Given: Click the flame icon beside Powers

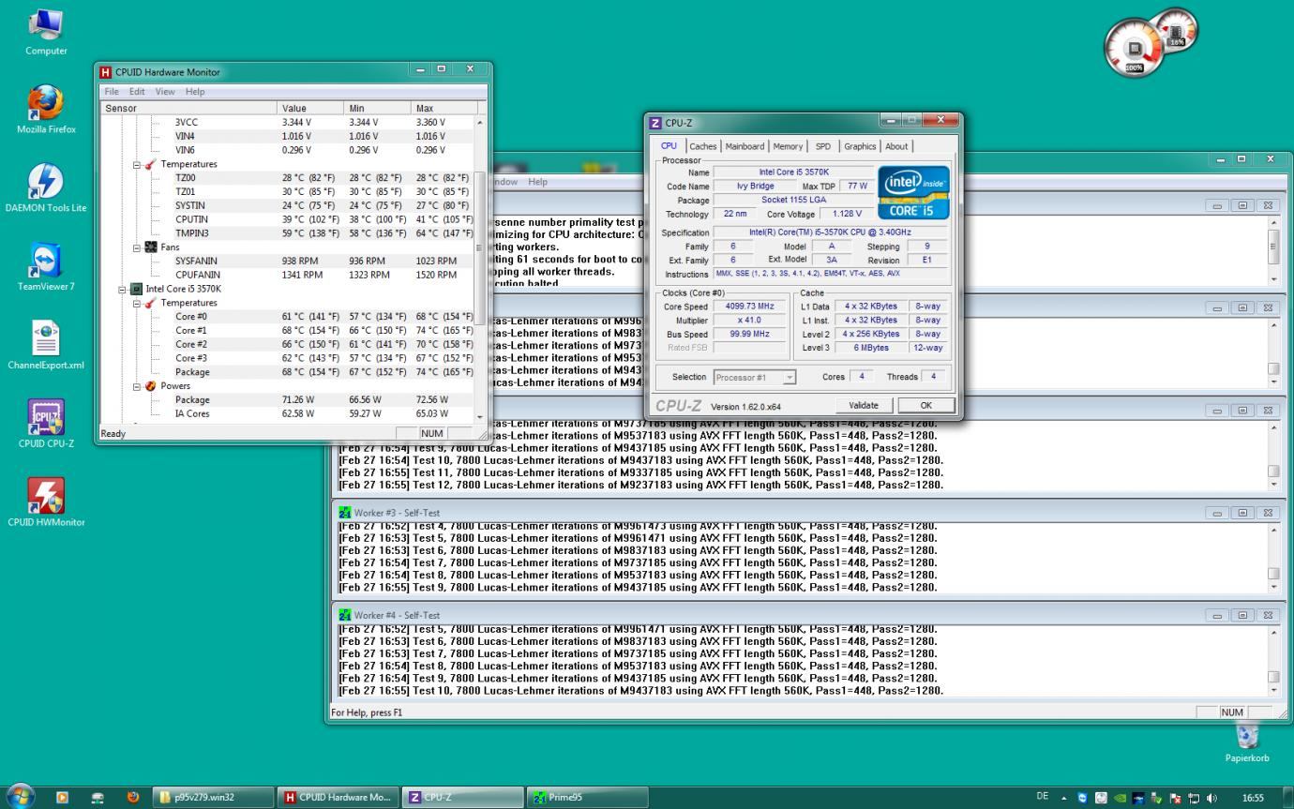Looking at the screenshot, I should pos(151,386).
